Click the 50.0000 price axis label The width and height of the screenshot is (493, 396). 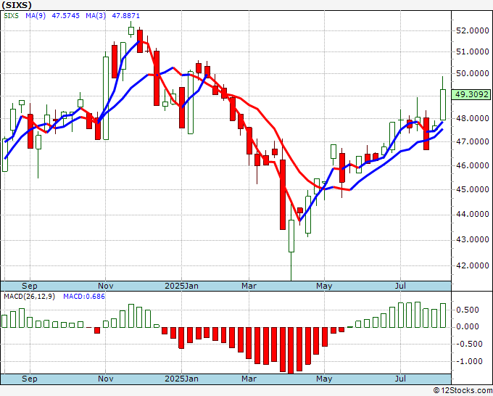click(472, 73)
